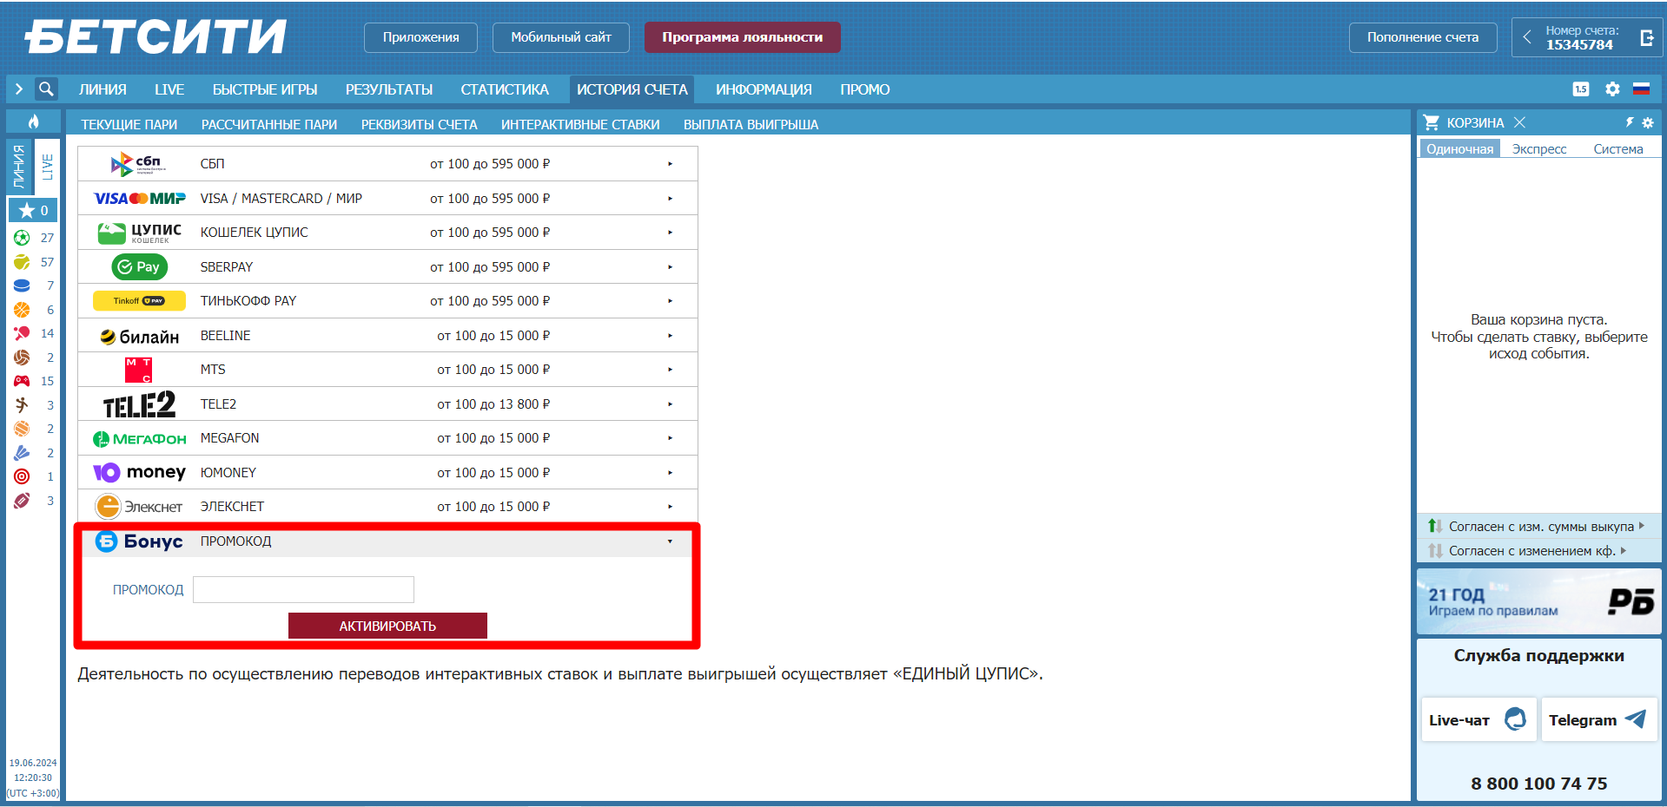Image resolution: width=1667 pixels, height=807 pixels.
Task: Open odds format 1.5 icon
Action: click(1581, 89)
